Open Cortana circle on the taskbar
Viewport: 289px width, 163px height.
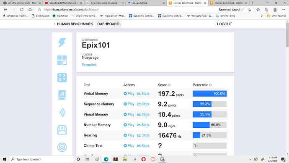click(78, 159)
